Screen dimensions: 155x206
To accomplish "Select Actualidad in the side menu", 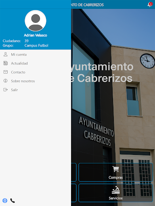I will tap(36, 63).
